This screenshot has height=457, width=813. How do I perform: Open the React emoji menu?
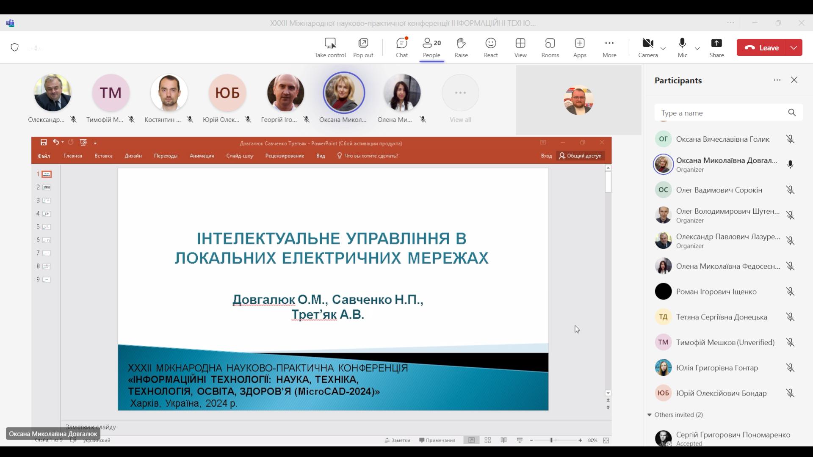pos(490,47)
